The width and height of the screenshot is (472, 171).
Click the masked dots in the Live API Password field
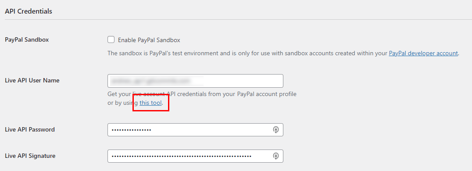(x=131, y=130)
